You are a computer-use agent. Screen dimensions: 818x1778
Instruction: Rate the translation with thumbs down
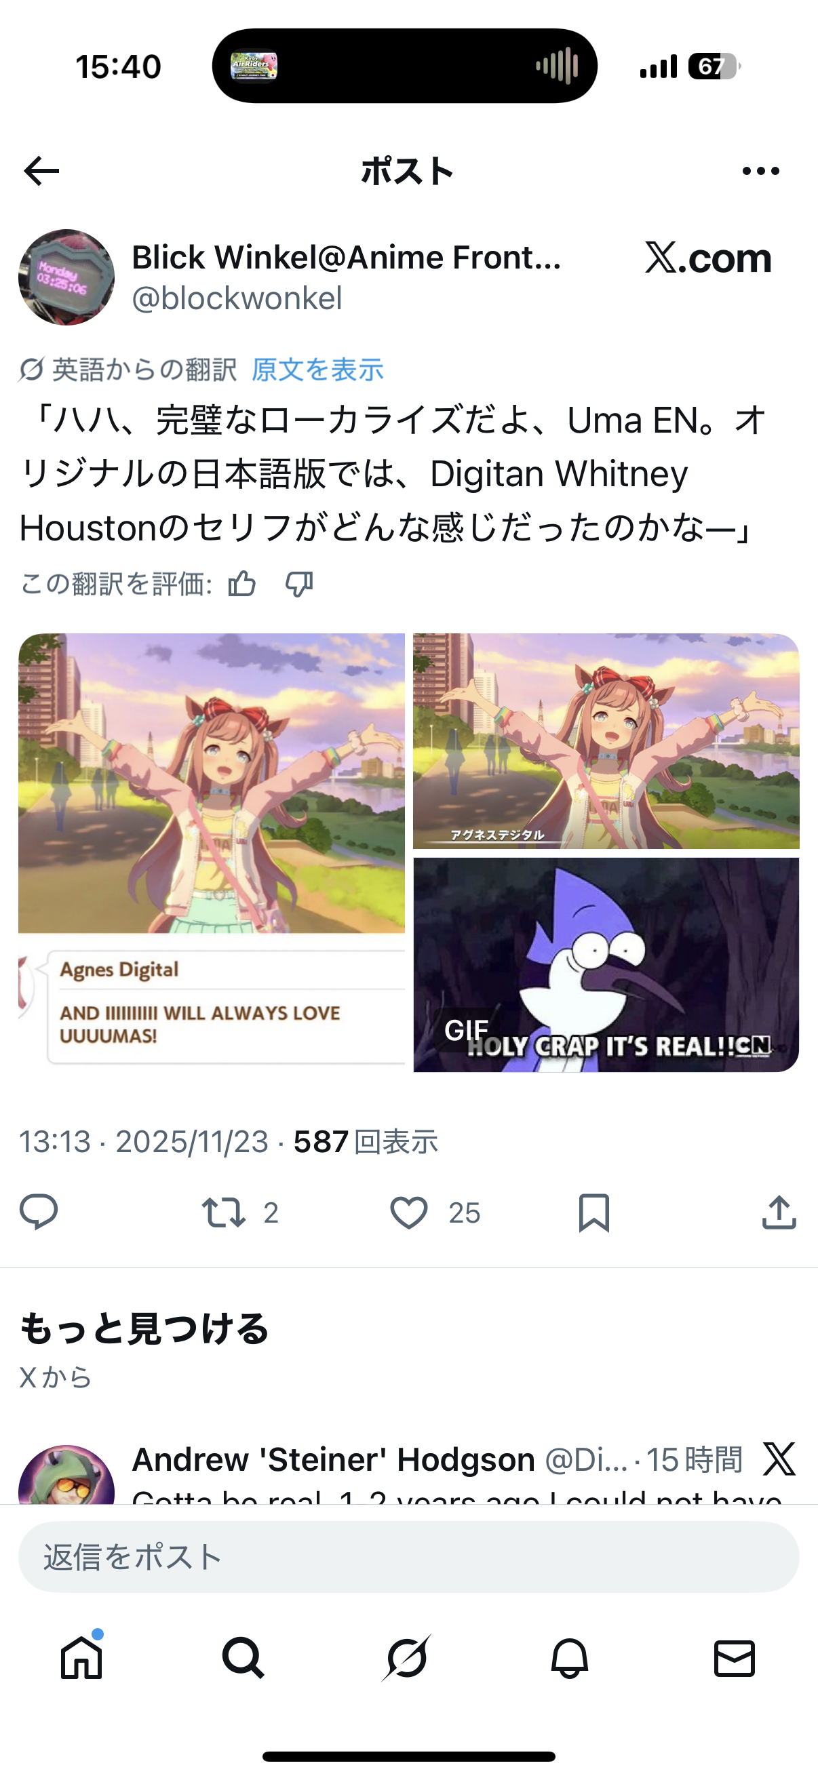299,585
